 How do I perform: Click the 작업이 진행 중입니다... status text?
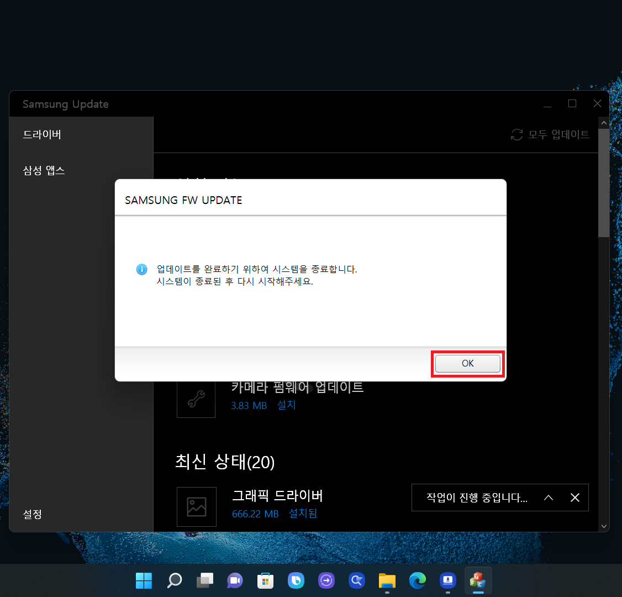tap(477, 498)
